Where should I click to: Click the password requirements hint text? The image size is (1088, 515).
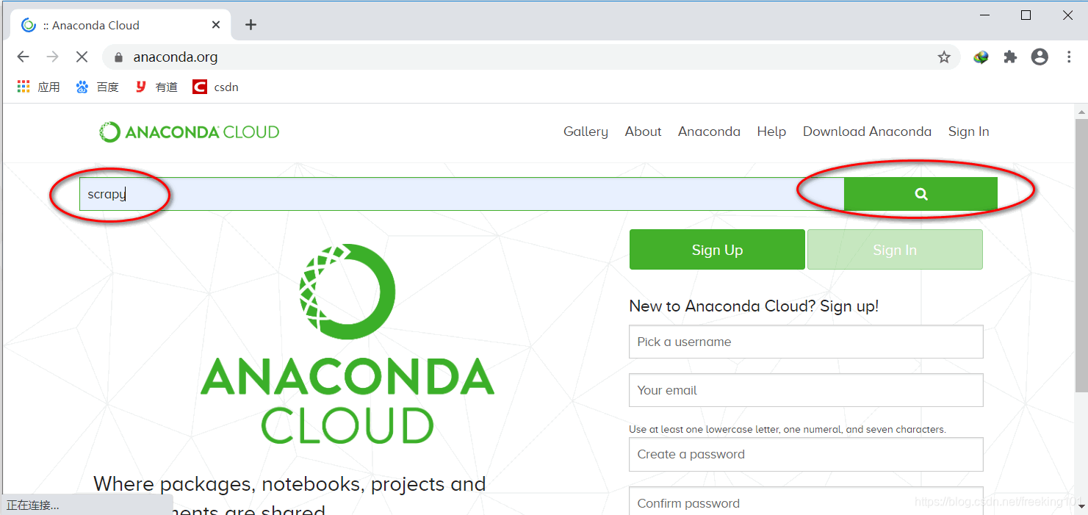pyautogui.click(x=788, y=429)
